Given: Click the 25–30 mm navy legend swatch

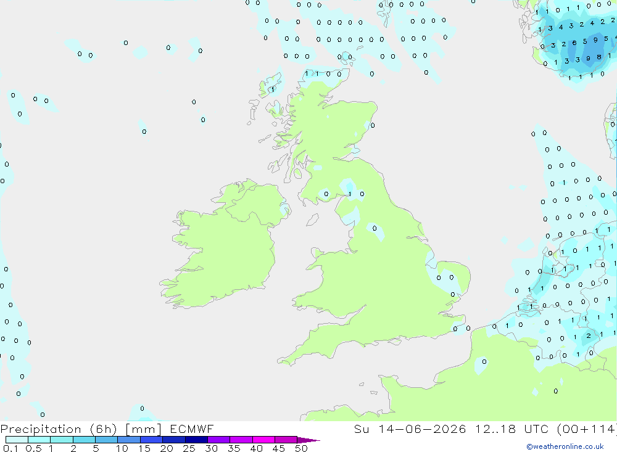Looking at the screenshot, I should pos(196,440).
